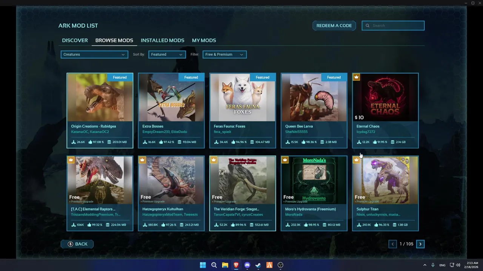
Task: Click premium crown icon on Veridian Forge
Action: click(213, 160)
